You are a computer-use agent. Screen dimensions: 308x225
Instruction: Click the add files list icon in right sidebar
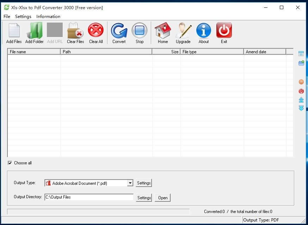point(301,54)
